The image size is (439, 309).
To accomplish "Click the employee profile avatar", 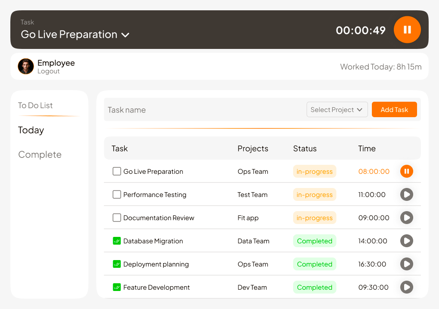I will tap(26, 67).
